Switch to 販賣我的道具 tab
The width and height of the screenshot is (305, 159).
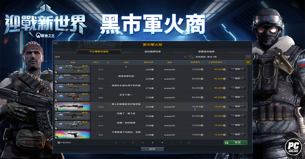206,51
